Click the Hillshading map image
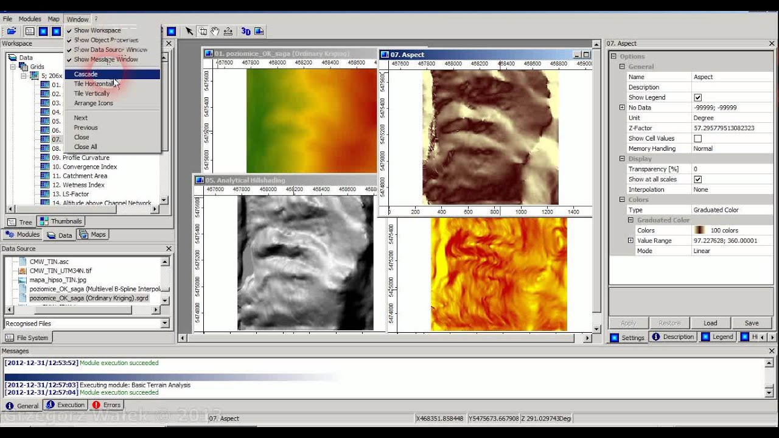This screenshot has height=438, width=779. [306, 263]
